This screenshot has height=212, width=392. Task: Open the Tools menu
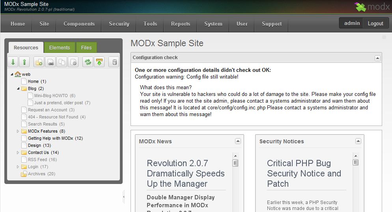coord(150,24)
